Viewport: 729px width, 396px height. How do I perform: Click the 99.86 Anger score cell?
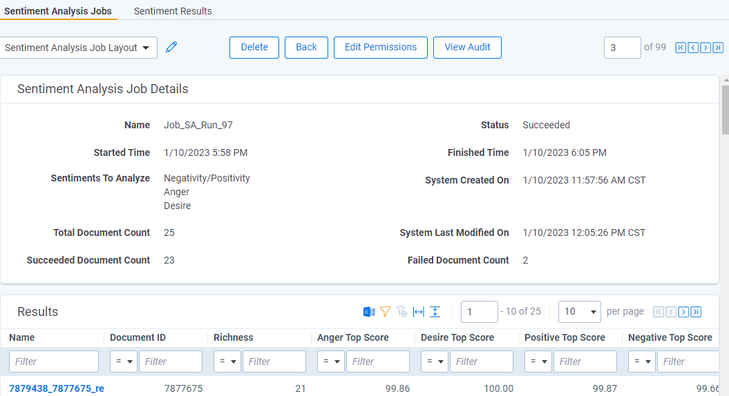click(397, 388)
